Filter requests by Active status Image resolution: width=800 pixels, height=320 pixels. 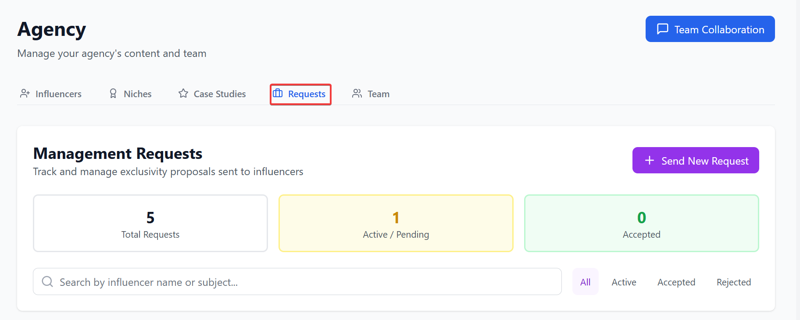click(x=624, y=282)
